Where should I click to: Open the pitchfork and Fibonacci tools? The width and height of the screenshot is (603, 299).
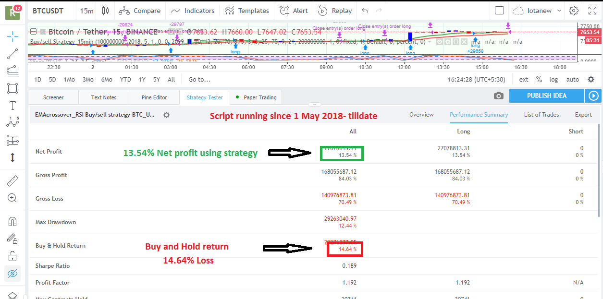pyautogui.click(x=12, y=71)
